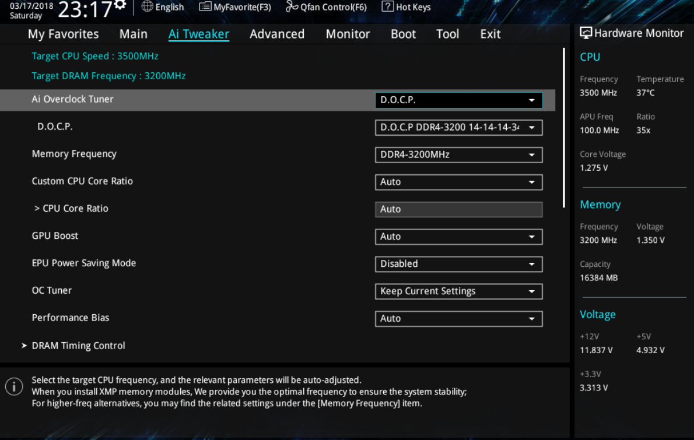Open EPU Power Saving Mode dropdown

(458, 264)
